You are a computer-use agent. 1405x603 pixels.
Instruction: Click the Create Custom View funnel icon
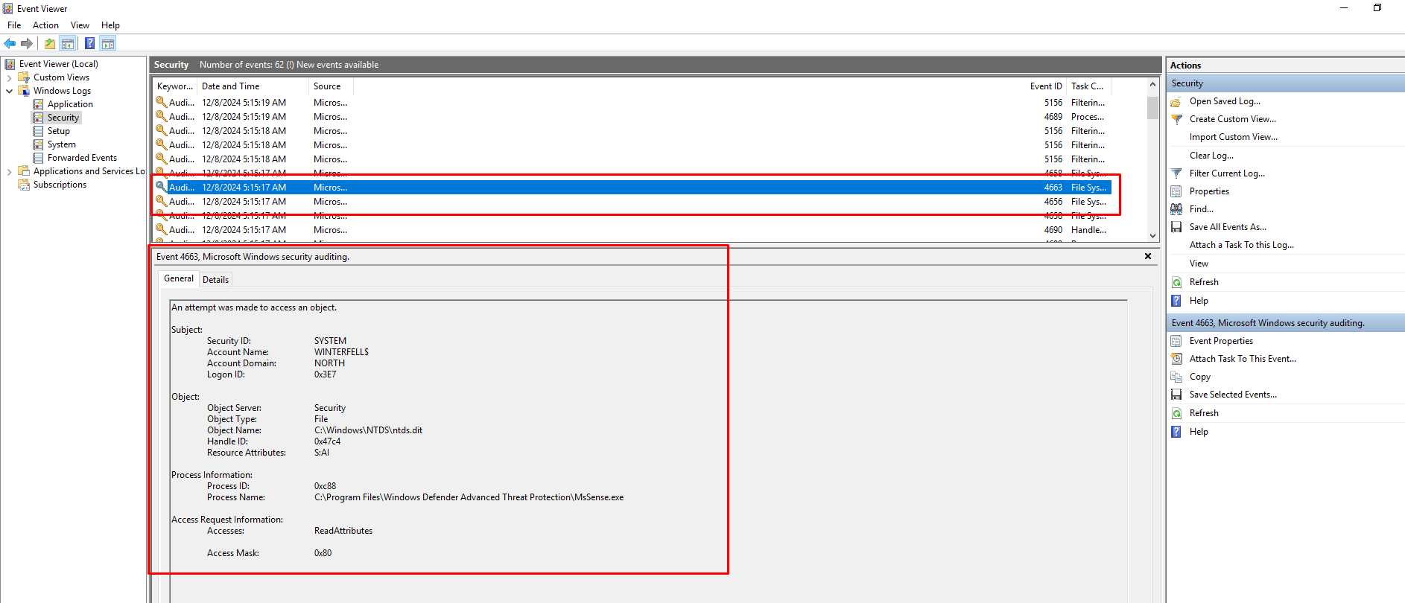[x=1176, y=119]
